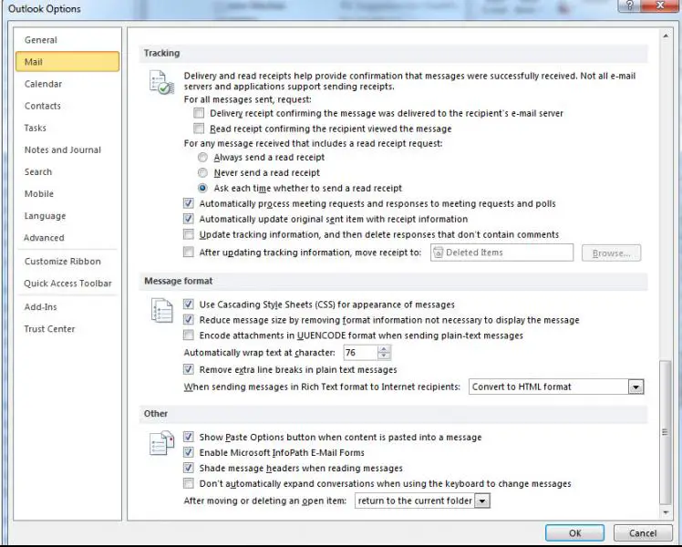682x547 pixels.
Task: Click the Tracking section receipt icon
Action: pos(161,82)
